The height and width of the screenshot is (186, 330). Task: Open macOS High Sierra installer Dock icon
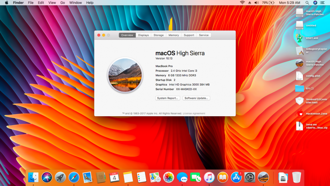pyautogui.click(x=263, y=177)
